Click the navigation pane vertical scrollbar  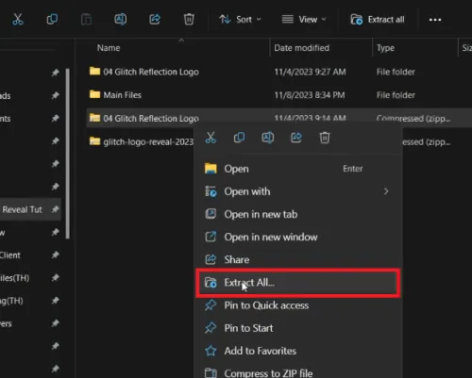coord(68,154)
